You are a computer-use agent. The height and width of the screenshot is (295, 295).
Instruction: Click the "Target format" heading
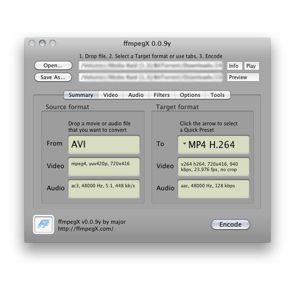(x=177, y=107)
